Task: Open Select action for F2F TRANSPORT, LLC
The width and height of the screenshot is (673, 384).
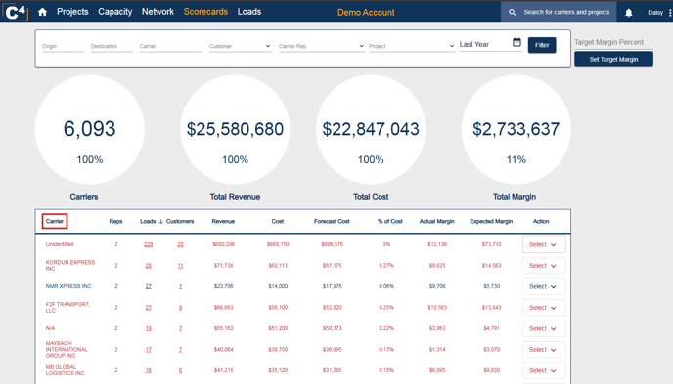Action: point(543,308)
